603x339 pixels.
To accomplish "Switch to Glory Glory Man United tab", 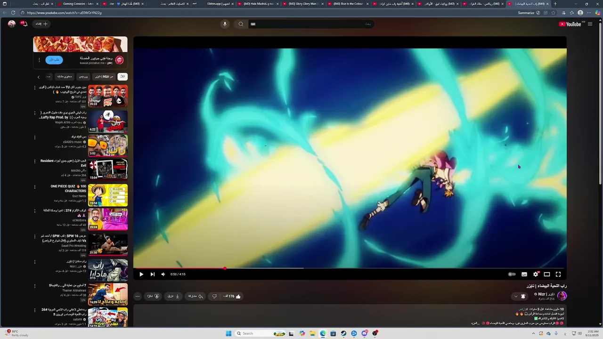I will 302,4.
